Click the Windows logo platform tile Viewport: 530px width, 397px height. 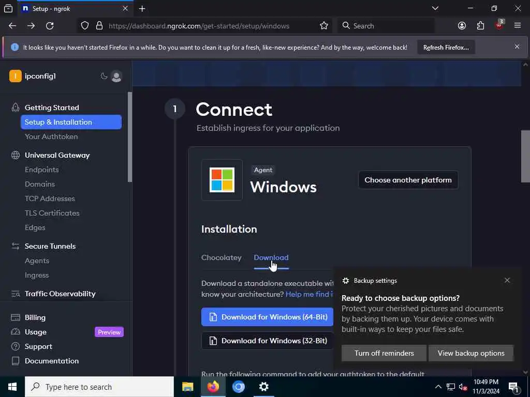click(x=222, y=180)
